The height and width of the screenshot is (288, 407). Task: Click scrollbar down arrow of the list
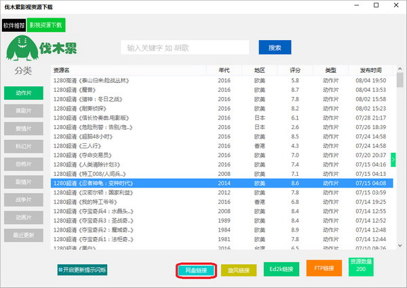point(400,245)
